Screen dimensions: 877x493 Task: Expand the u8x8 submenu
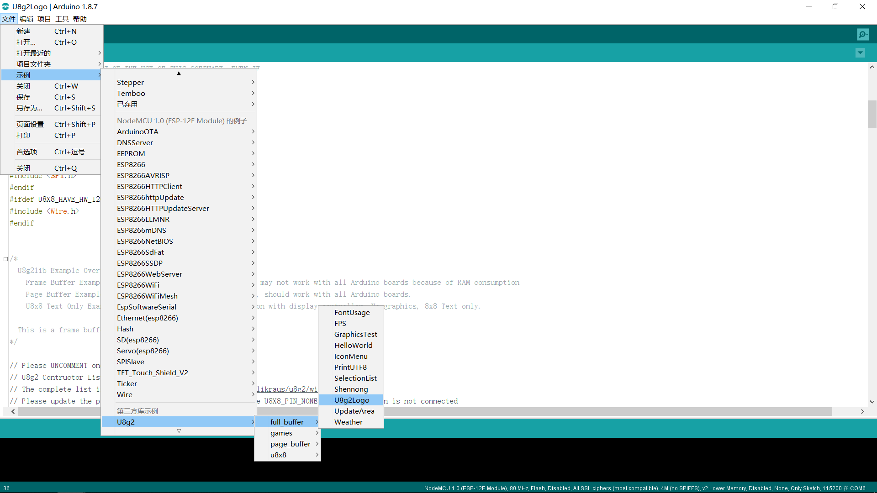tap(279, 455)
